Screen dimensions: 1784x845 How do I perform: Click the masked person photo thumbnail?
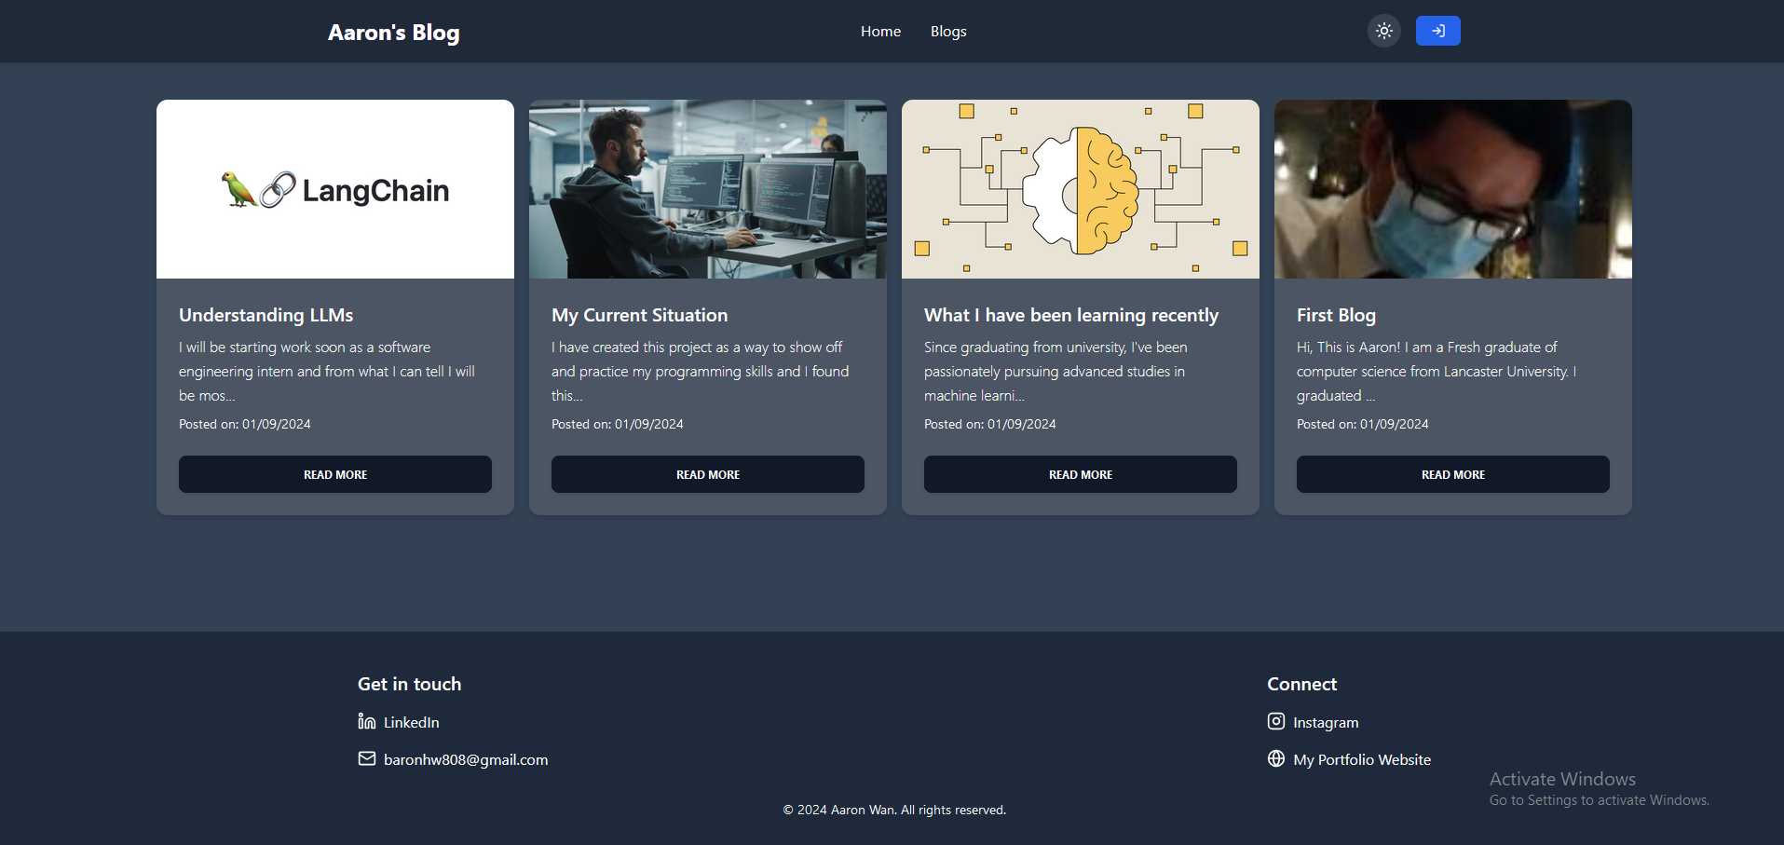pyautogui.click(x=1453, y=189)
